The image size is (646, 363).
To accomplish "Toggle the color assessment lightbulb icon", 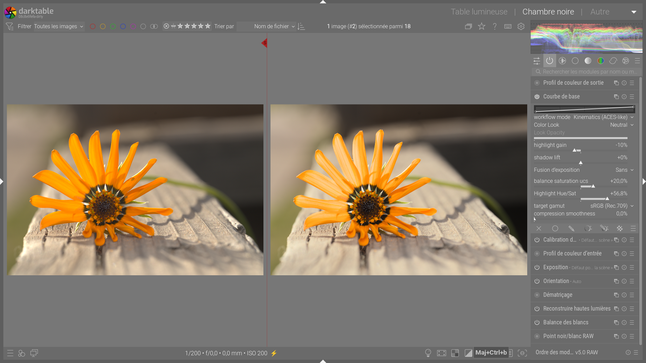I will 428,353.
